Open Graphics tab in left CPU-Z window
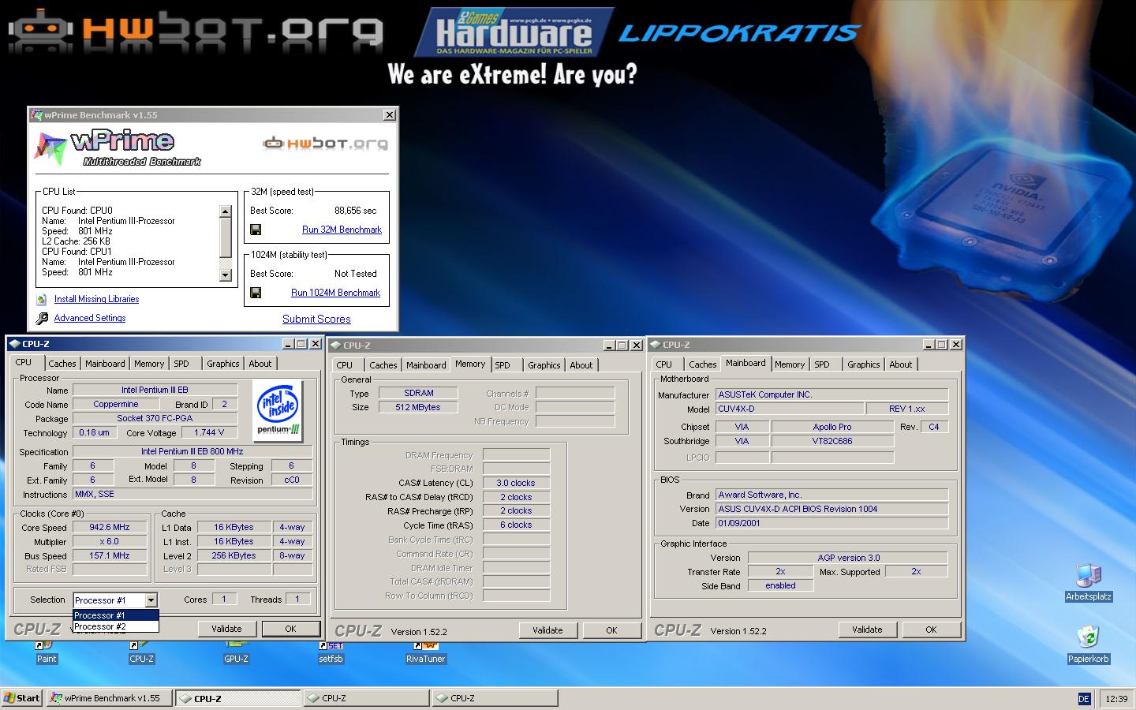Viewport: 1136px width, 710px height. coord(223,364)
